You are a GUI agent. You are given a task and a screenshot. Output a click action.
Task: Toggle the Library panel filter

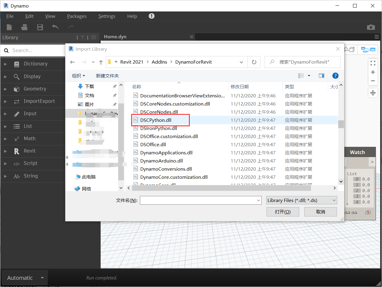click(82, 37)
